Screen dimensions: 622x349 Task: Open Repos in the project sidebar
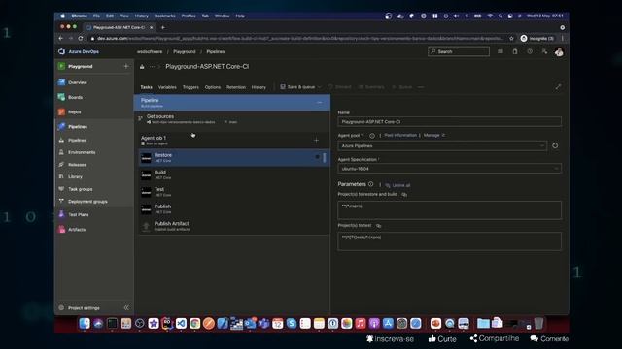click(x=74, y=112)
